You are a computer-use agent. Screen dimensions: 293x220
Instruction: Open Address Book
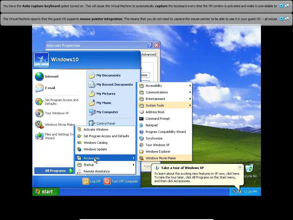click(x=165, y=112)
